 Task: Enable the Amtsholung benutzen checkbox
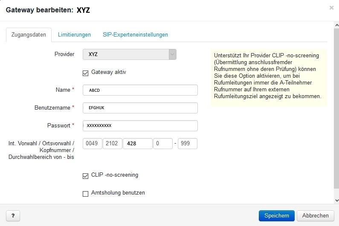coord(85,193)
